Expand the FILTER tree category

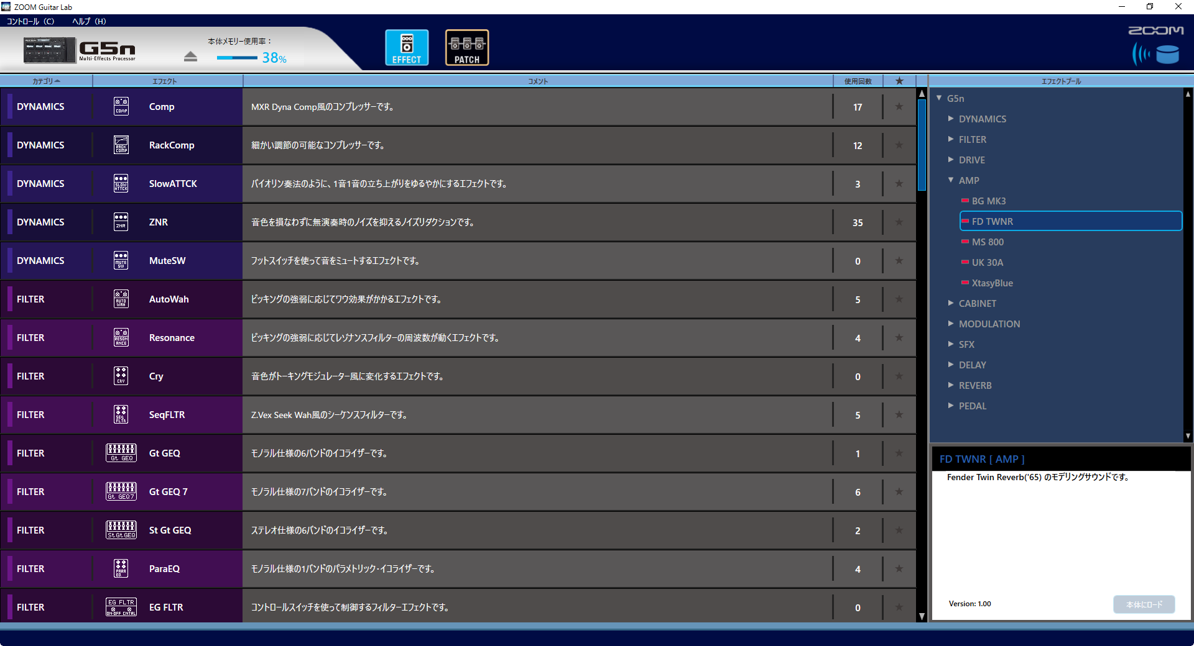pyautogui.click(x=951, y=139)
